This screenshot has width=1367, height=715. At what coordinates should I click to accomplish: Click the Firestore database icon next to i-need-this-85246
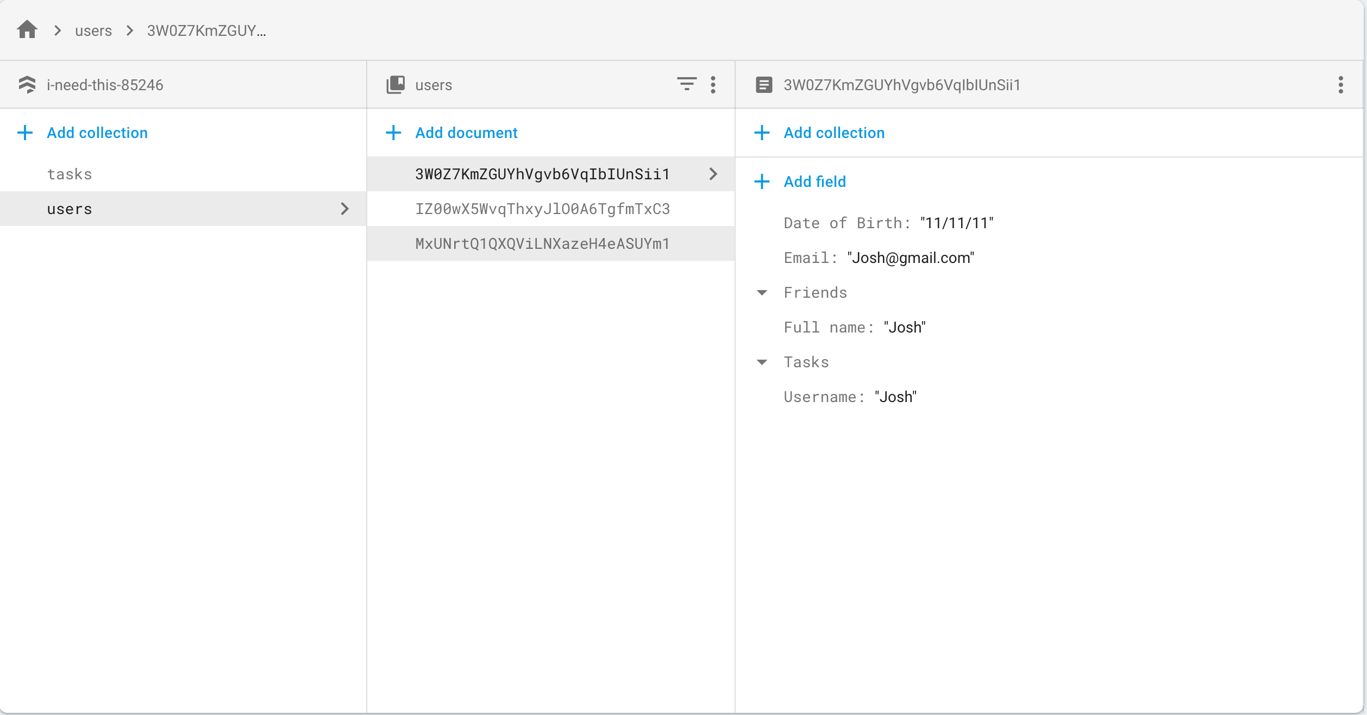pyautogui.click(x=27, y=84)
